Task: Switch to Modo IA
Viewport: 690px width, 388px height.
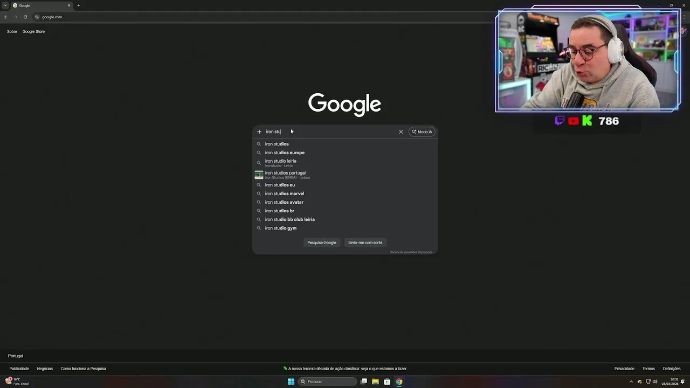Action: pos(422,131)
